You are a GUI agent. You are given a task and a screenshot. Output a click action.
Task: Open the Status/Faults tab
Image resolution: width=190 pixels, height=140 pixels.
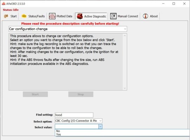coord(33,16)
